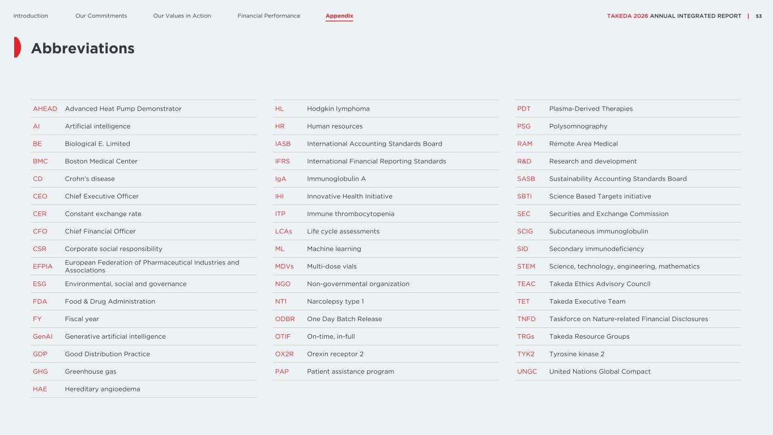
Task: Click 'Immunoglobulin A' definition
Action: click(336, 179)
